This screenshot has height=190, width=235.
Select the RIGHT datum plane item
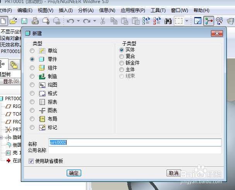tap(13, 106)
